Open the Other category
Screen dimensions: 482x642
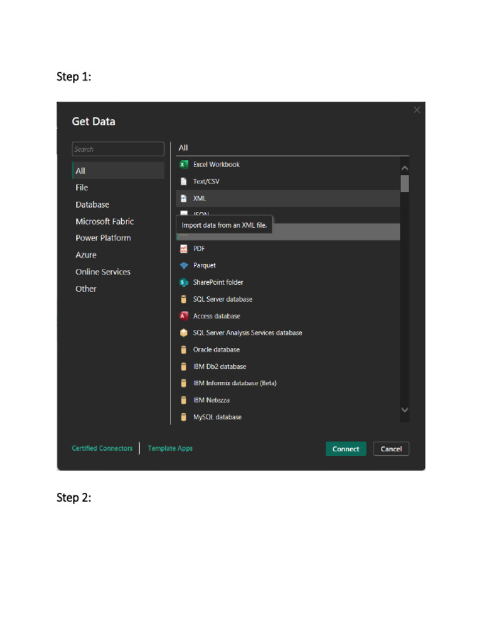pyautogui.click(x=118, y=288)
